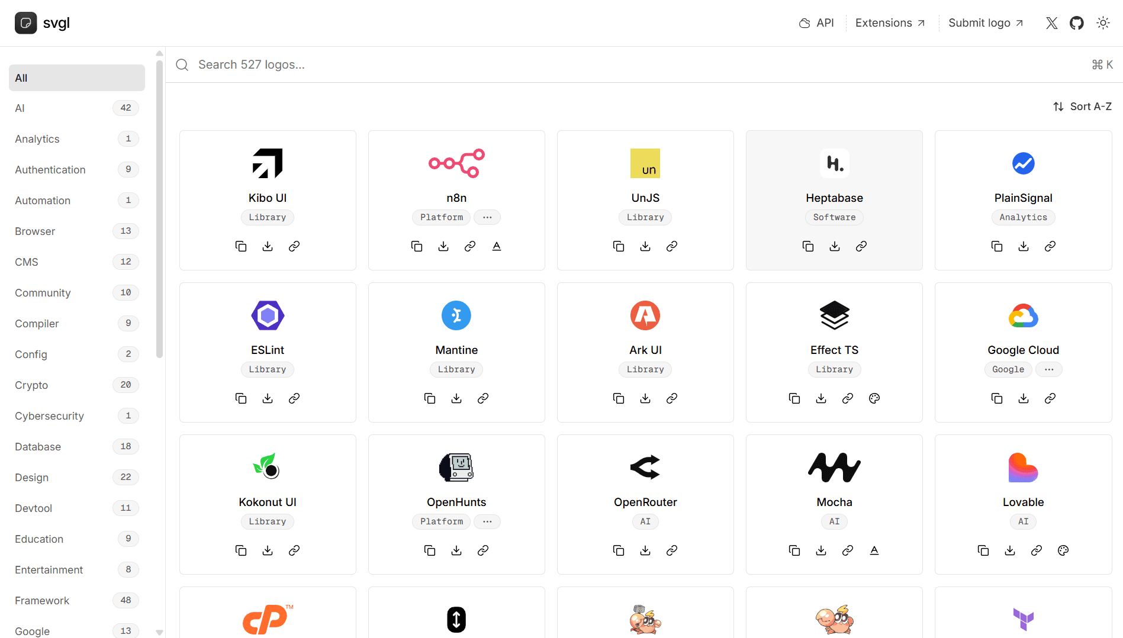Copy the n8n logo SVG
The width and height of the screenshot is (1123, 638).
(x=417, y=246)
